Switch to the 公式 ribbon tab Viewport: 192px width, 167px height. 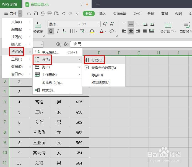[137, 14]
